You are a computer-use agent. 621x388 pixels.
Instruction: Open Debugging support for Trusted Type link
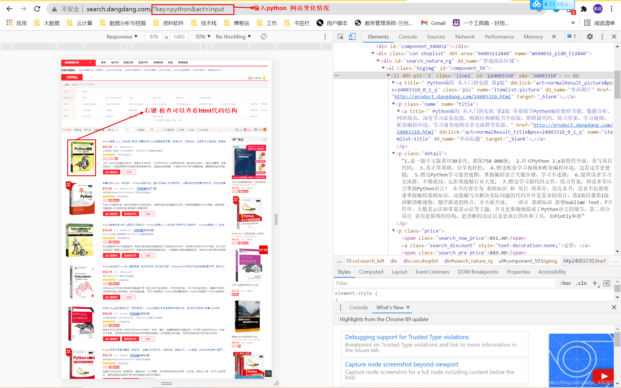point(407,337)
